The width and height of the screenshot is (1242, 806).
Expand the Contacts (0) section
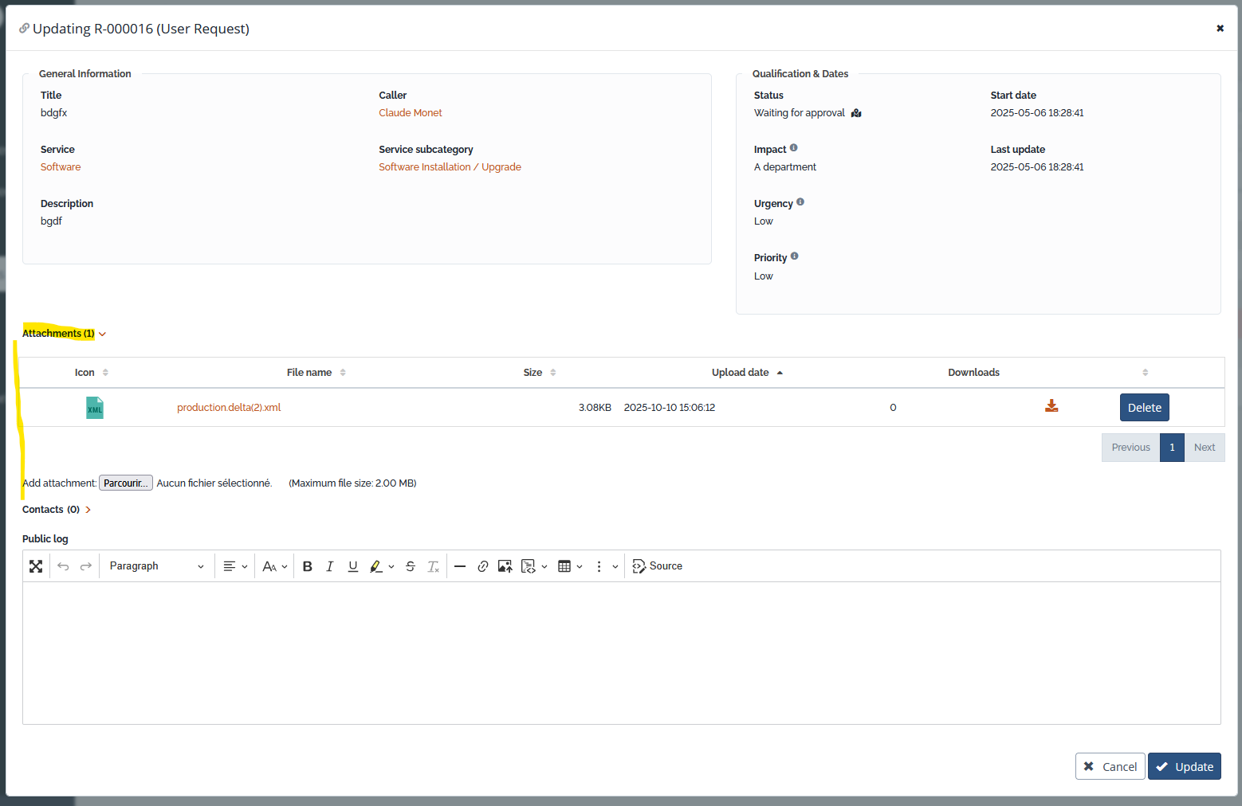[57, 510]
